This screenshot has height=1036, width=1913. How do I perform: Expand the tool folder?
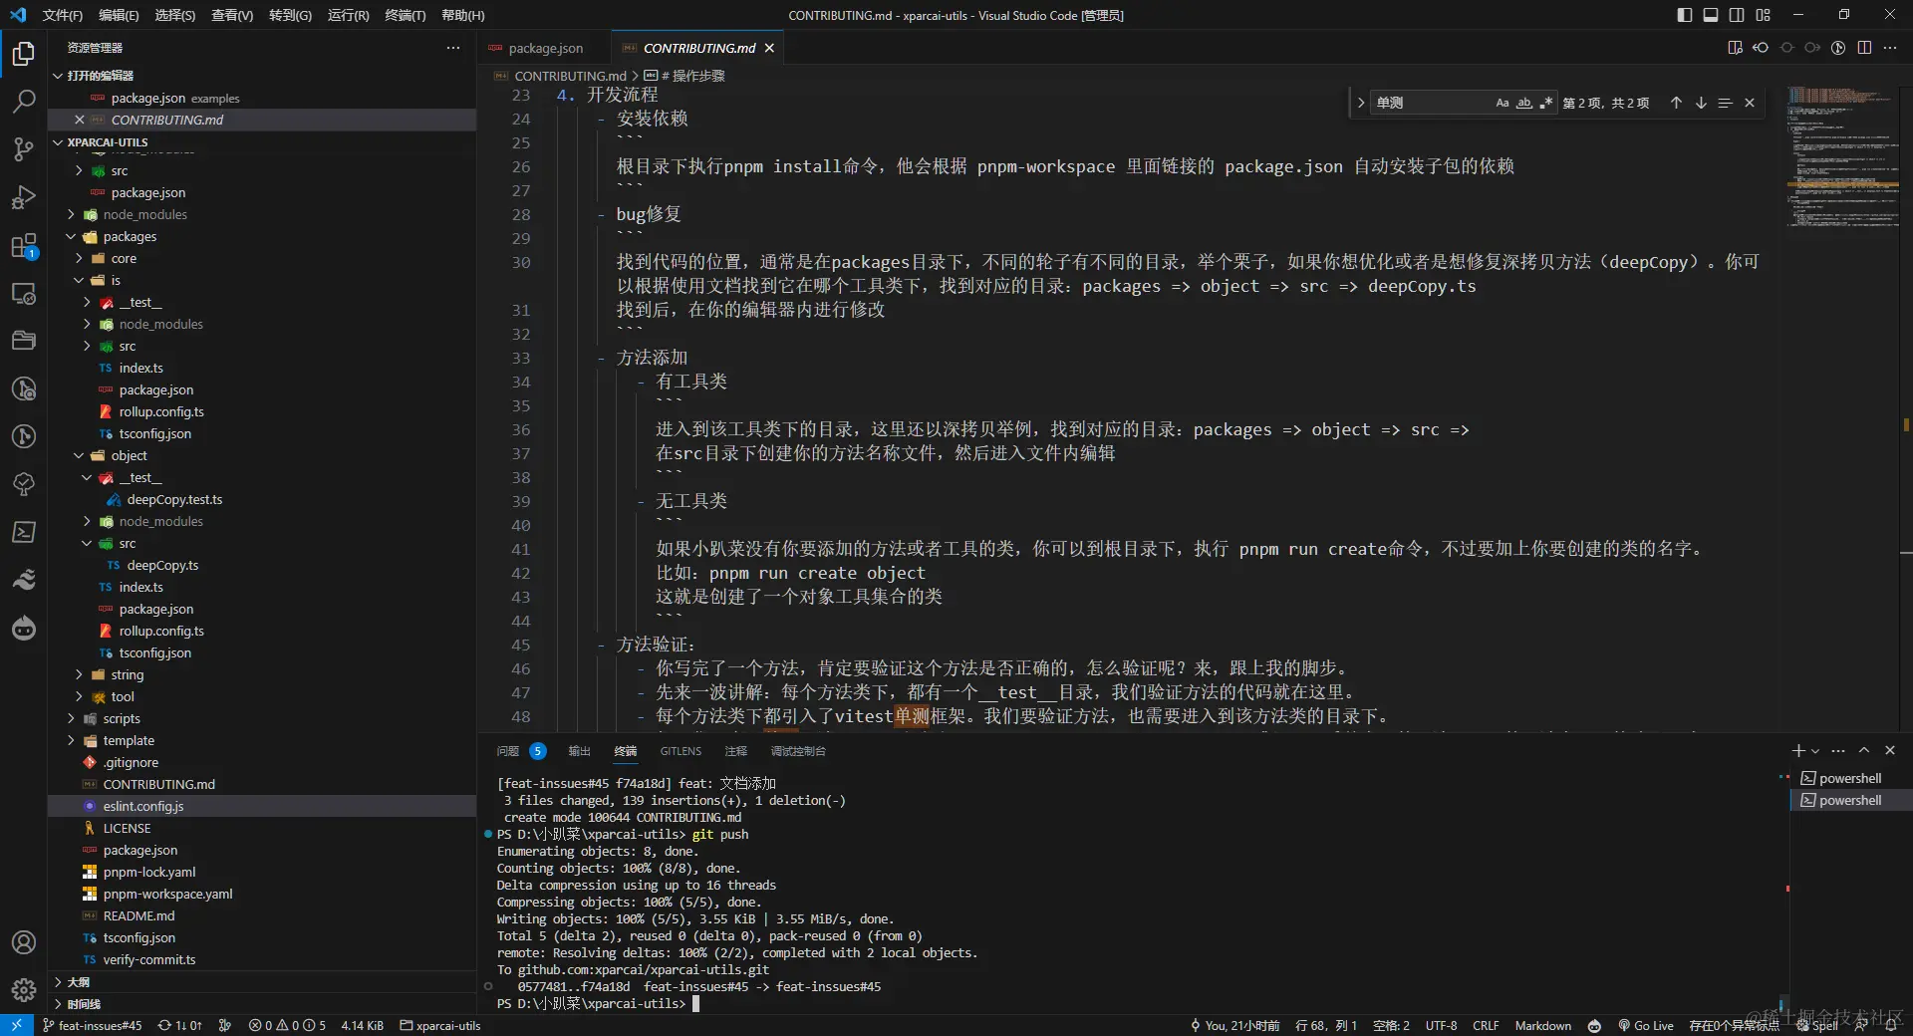coord(123,696)
